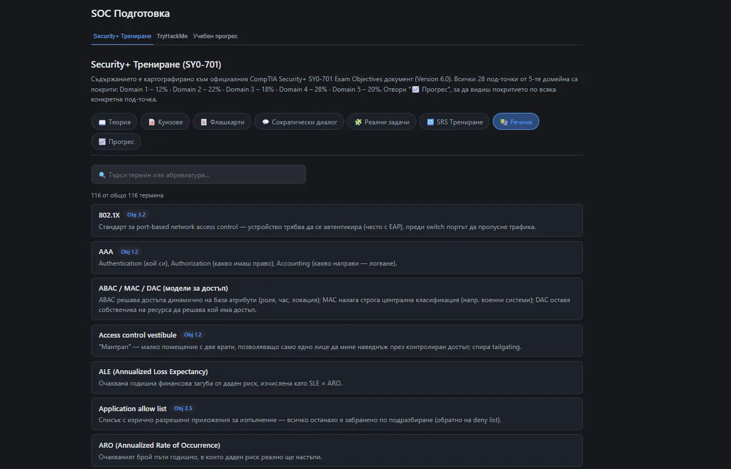The height and width of the screenshot is (469, 731).
Task: Click the Obj 2.5 badge on Application allow list
Action: (183, 408)
